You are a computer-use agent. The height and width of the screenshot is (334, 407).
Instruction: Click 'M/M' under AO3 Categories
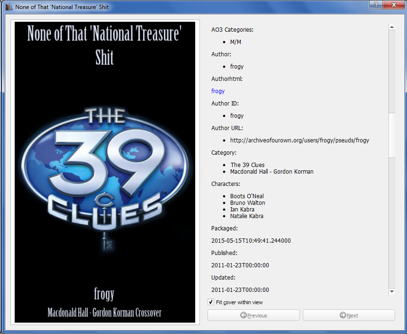click(235, 42)
